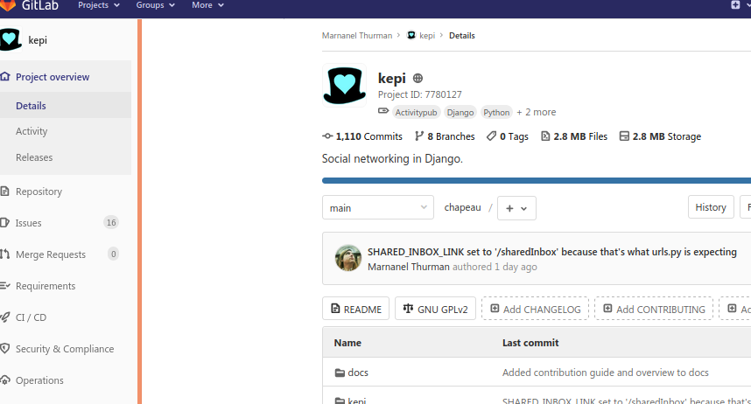Open the 8 Branches link
This screenshot has width=751, height=404.
point(445,136)
